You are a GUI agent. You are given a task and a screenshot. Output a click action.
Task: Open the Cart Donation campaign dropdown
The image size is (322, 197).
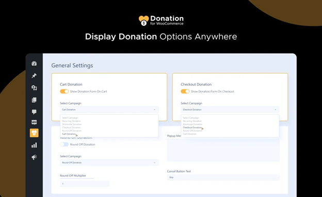(109, 110)
